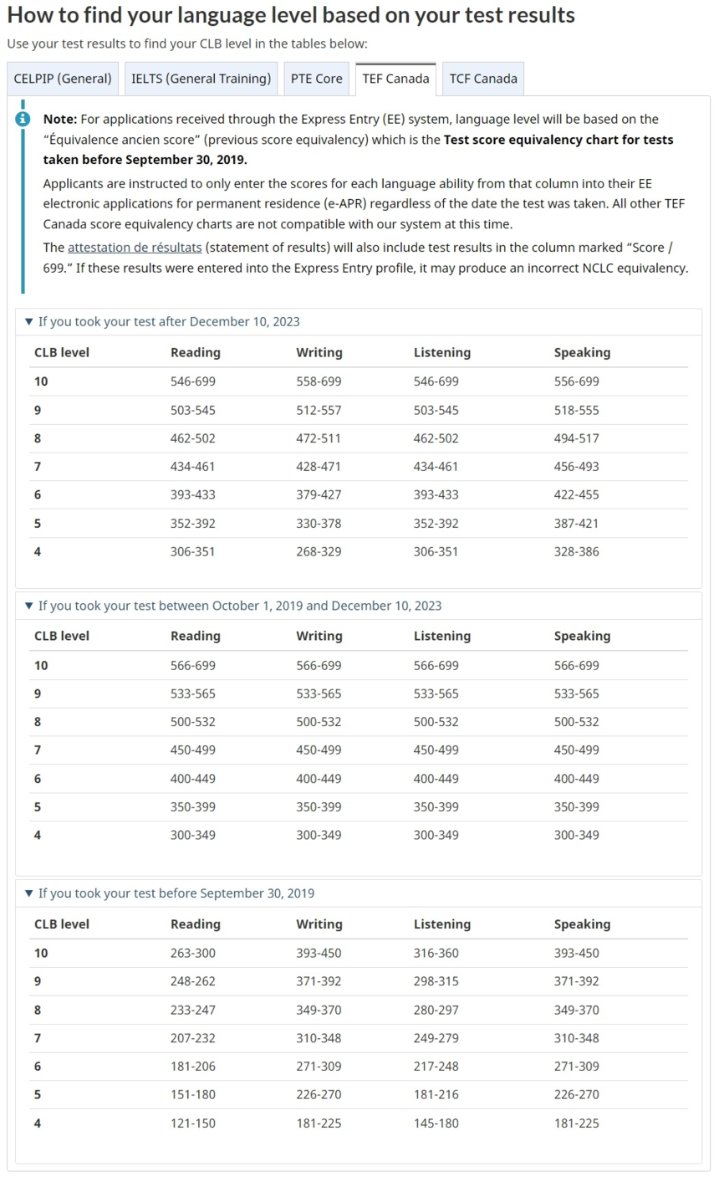
Task: Switch to the CELPIP (General) tab
Action: pyautogui.click(x=63, y=79)
